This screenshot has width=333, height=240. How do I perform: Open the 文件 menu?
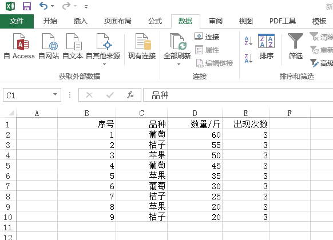(17, 21)
